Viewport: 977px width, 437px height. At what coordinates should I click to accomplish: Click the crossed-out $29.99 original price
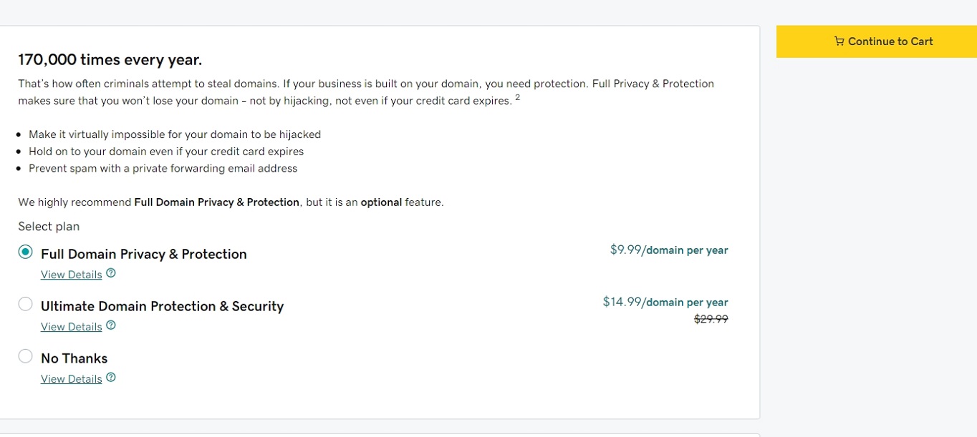click(x=711, y=319)
